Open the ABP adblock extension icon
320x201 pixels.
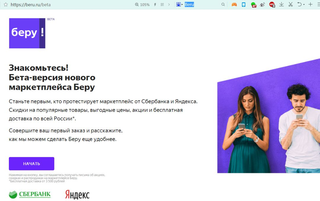[272, 4]
